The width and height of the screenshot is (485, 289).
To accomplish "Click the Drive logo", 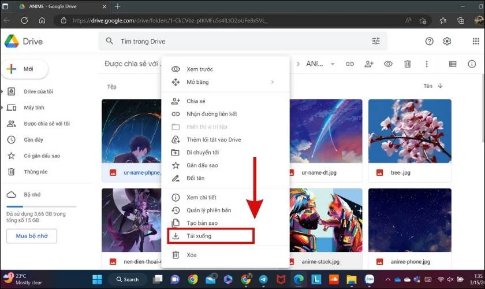I will [x=24, y=41].
